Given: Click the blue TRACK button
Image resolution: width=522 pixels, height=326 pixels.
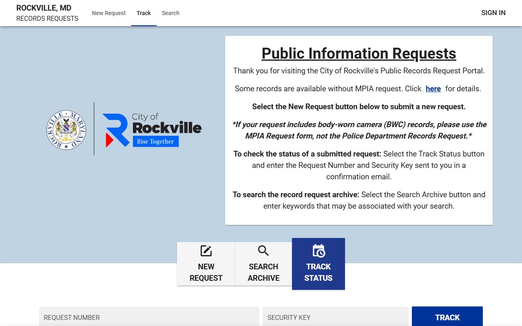Looking at the screenshot, I should click(447, 317).
